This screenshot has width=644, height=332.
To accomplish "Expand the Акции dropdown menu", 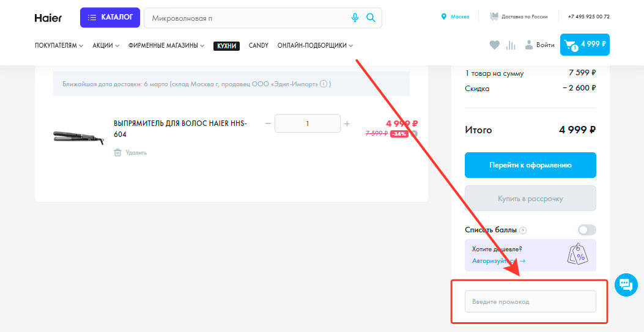I will click(106, 45).
